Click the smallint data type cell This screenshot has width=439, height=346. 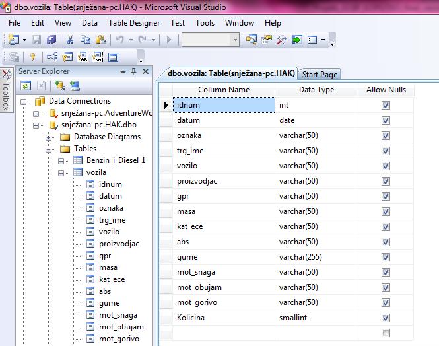pos(316,318)
